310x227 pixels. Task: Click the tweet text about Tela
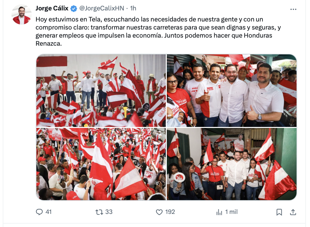(158, 31)
